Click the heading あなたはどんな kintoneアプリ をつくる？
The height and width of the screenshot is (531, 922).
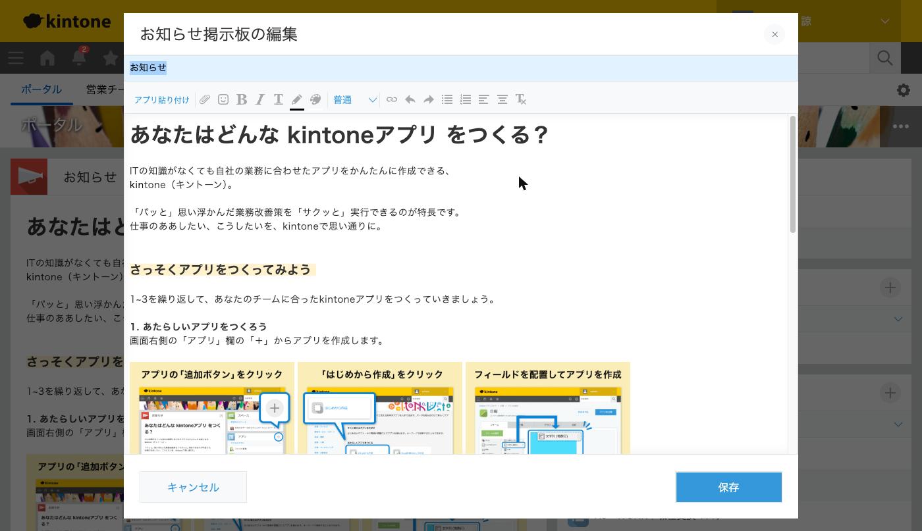pyautogui.click(x=339, y=135)
